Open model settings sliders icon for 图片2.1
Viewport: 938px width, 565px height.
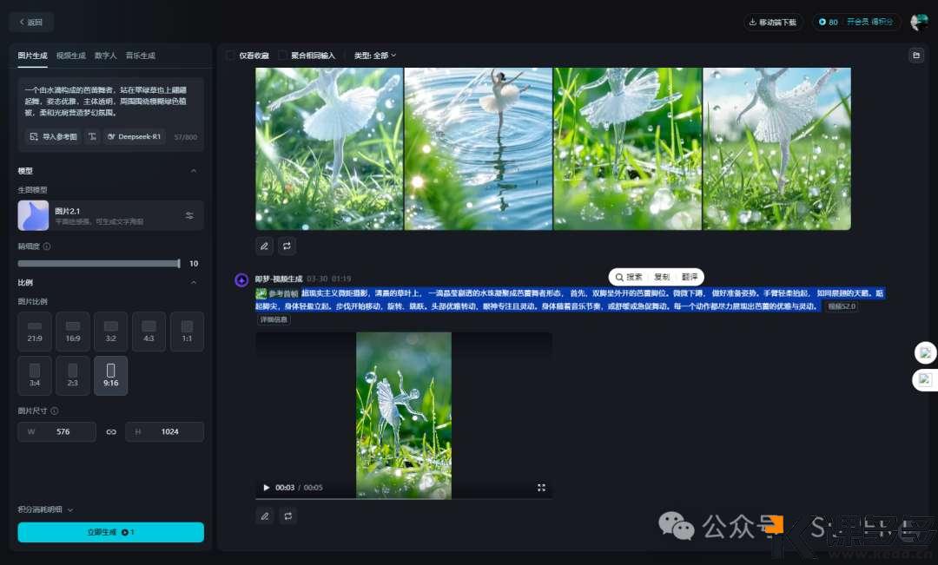[x=189, y=215]
